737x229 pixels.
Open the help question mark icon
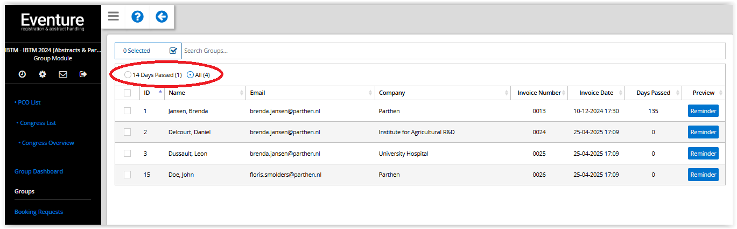(137, 17)
